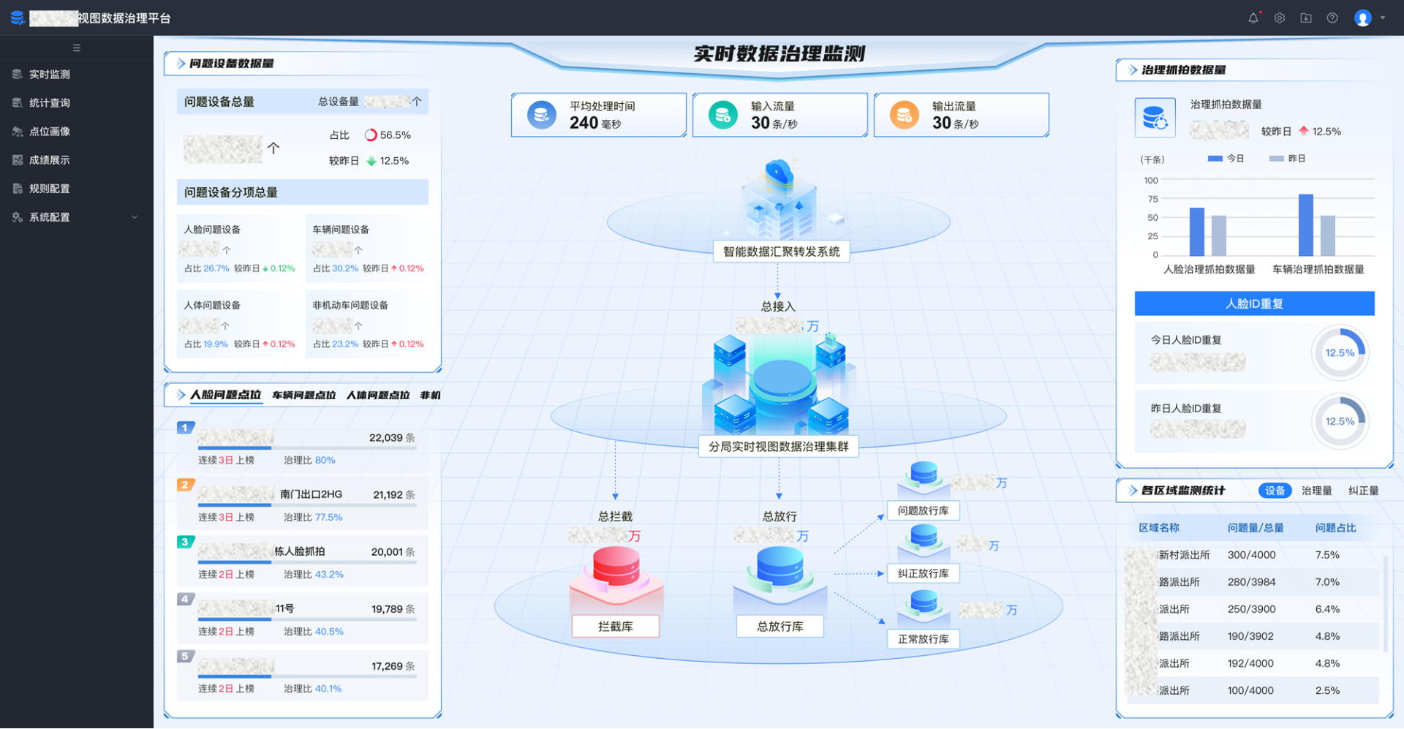The image size is (1404, 729).
Task: Open 统计查询 in sidebar
Action: coord(50,103)
